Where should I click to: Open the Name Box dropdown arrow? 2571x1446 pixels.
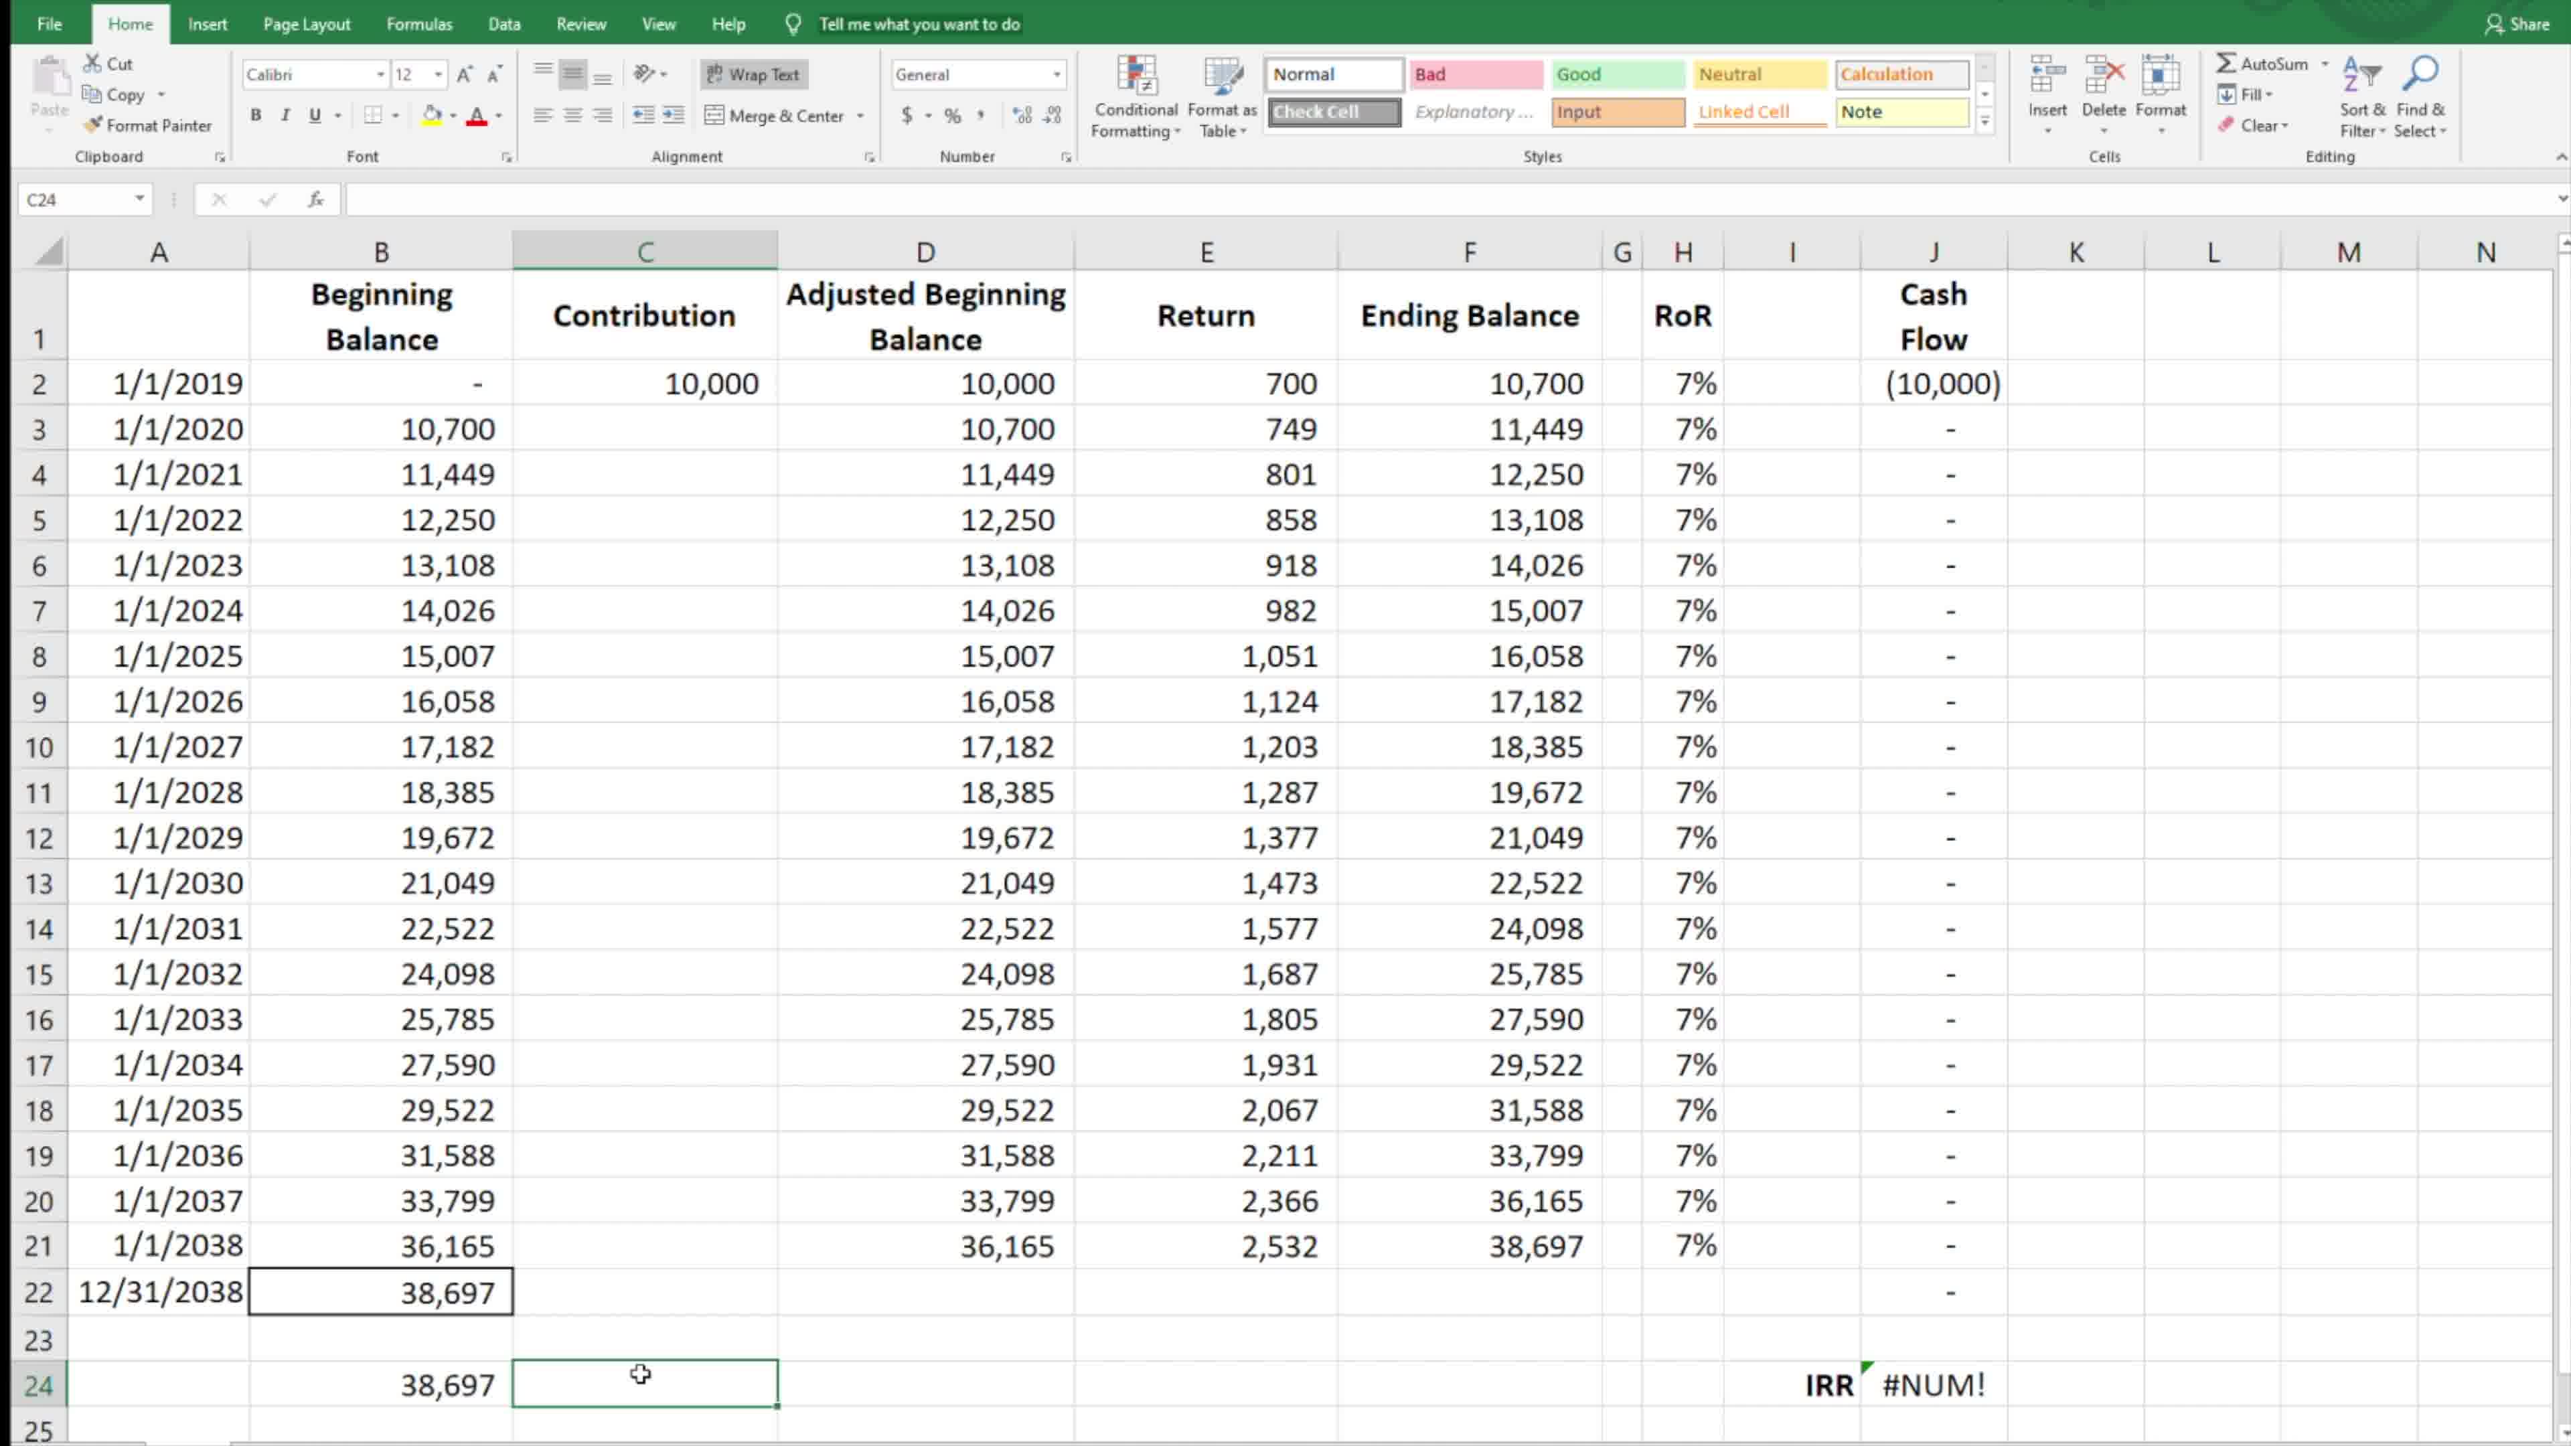[140, 199]
